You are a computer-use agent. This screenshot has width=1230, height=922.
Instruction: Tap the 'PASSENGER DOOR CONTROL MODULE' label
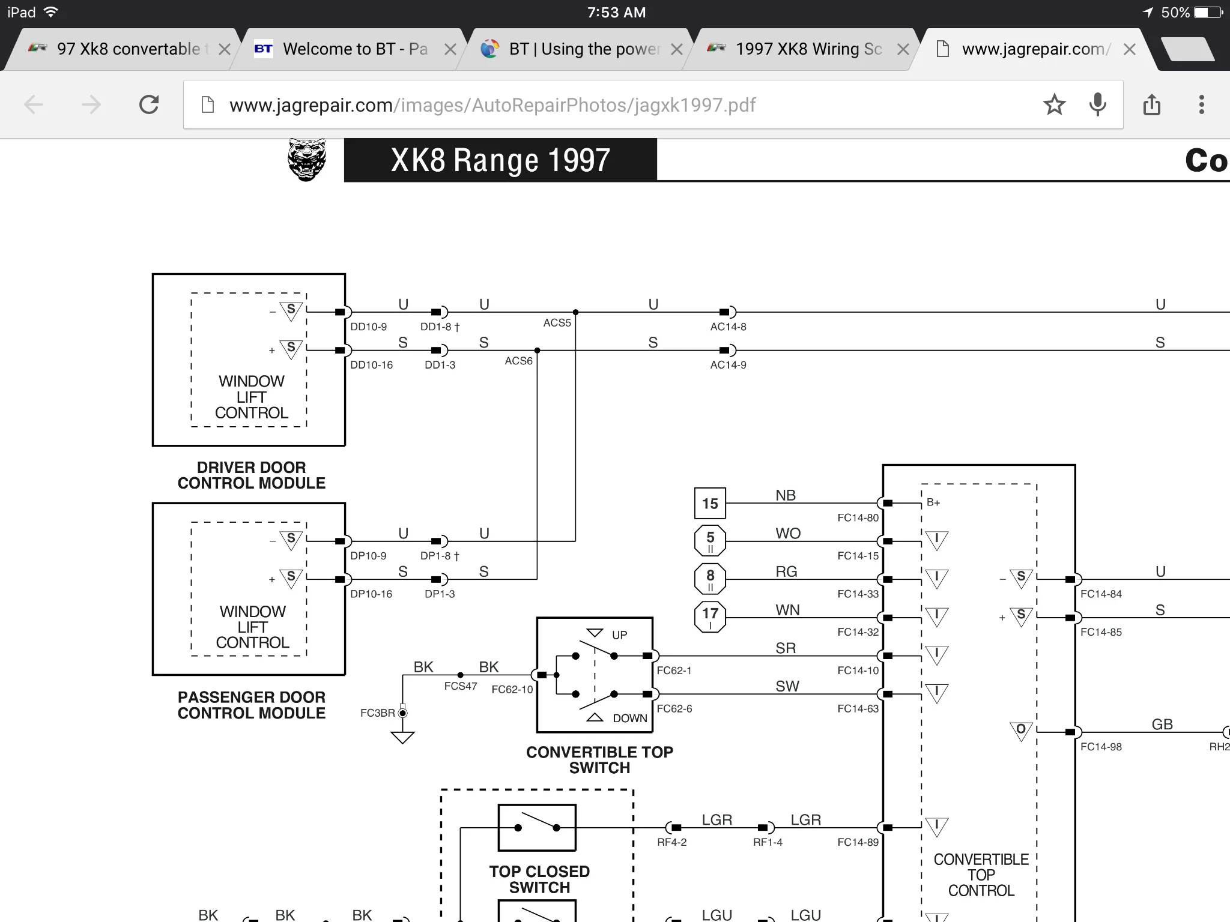click(252, 705)
